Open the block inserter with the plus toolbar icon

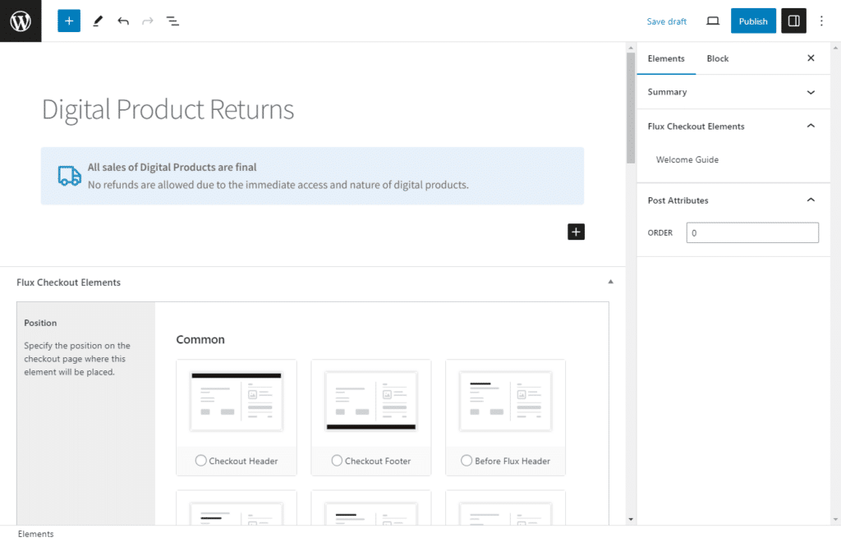[68, 20]
